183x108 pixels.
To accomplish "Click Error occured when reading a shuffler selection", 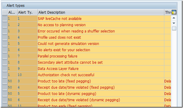I will 76,31.
